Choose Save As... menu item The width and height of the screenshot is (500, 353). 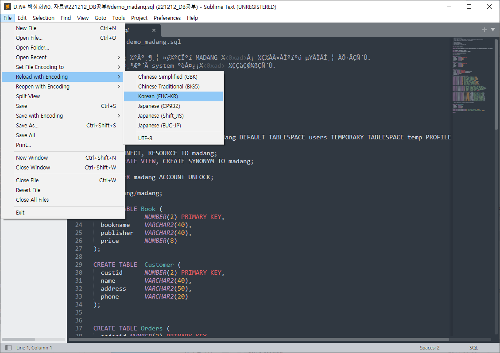point(62,125)
